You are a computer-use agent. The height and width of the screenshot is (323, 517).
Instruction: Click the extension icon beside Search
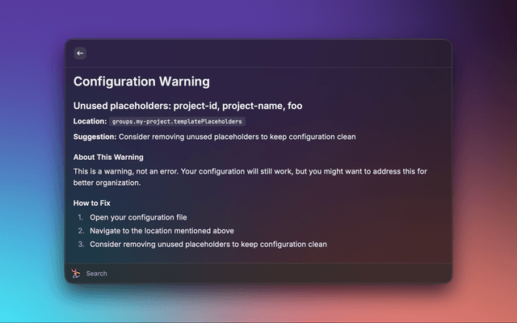point(75,274)
